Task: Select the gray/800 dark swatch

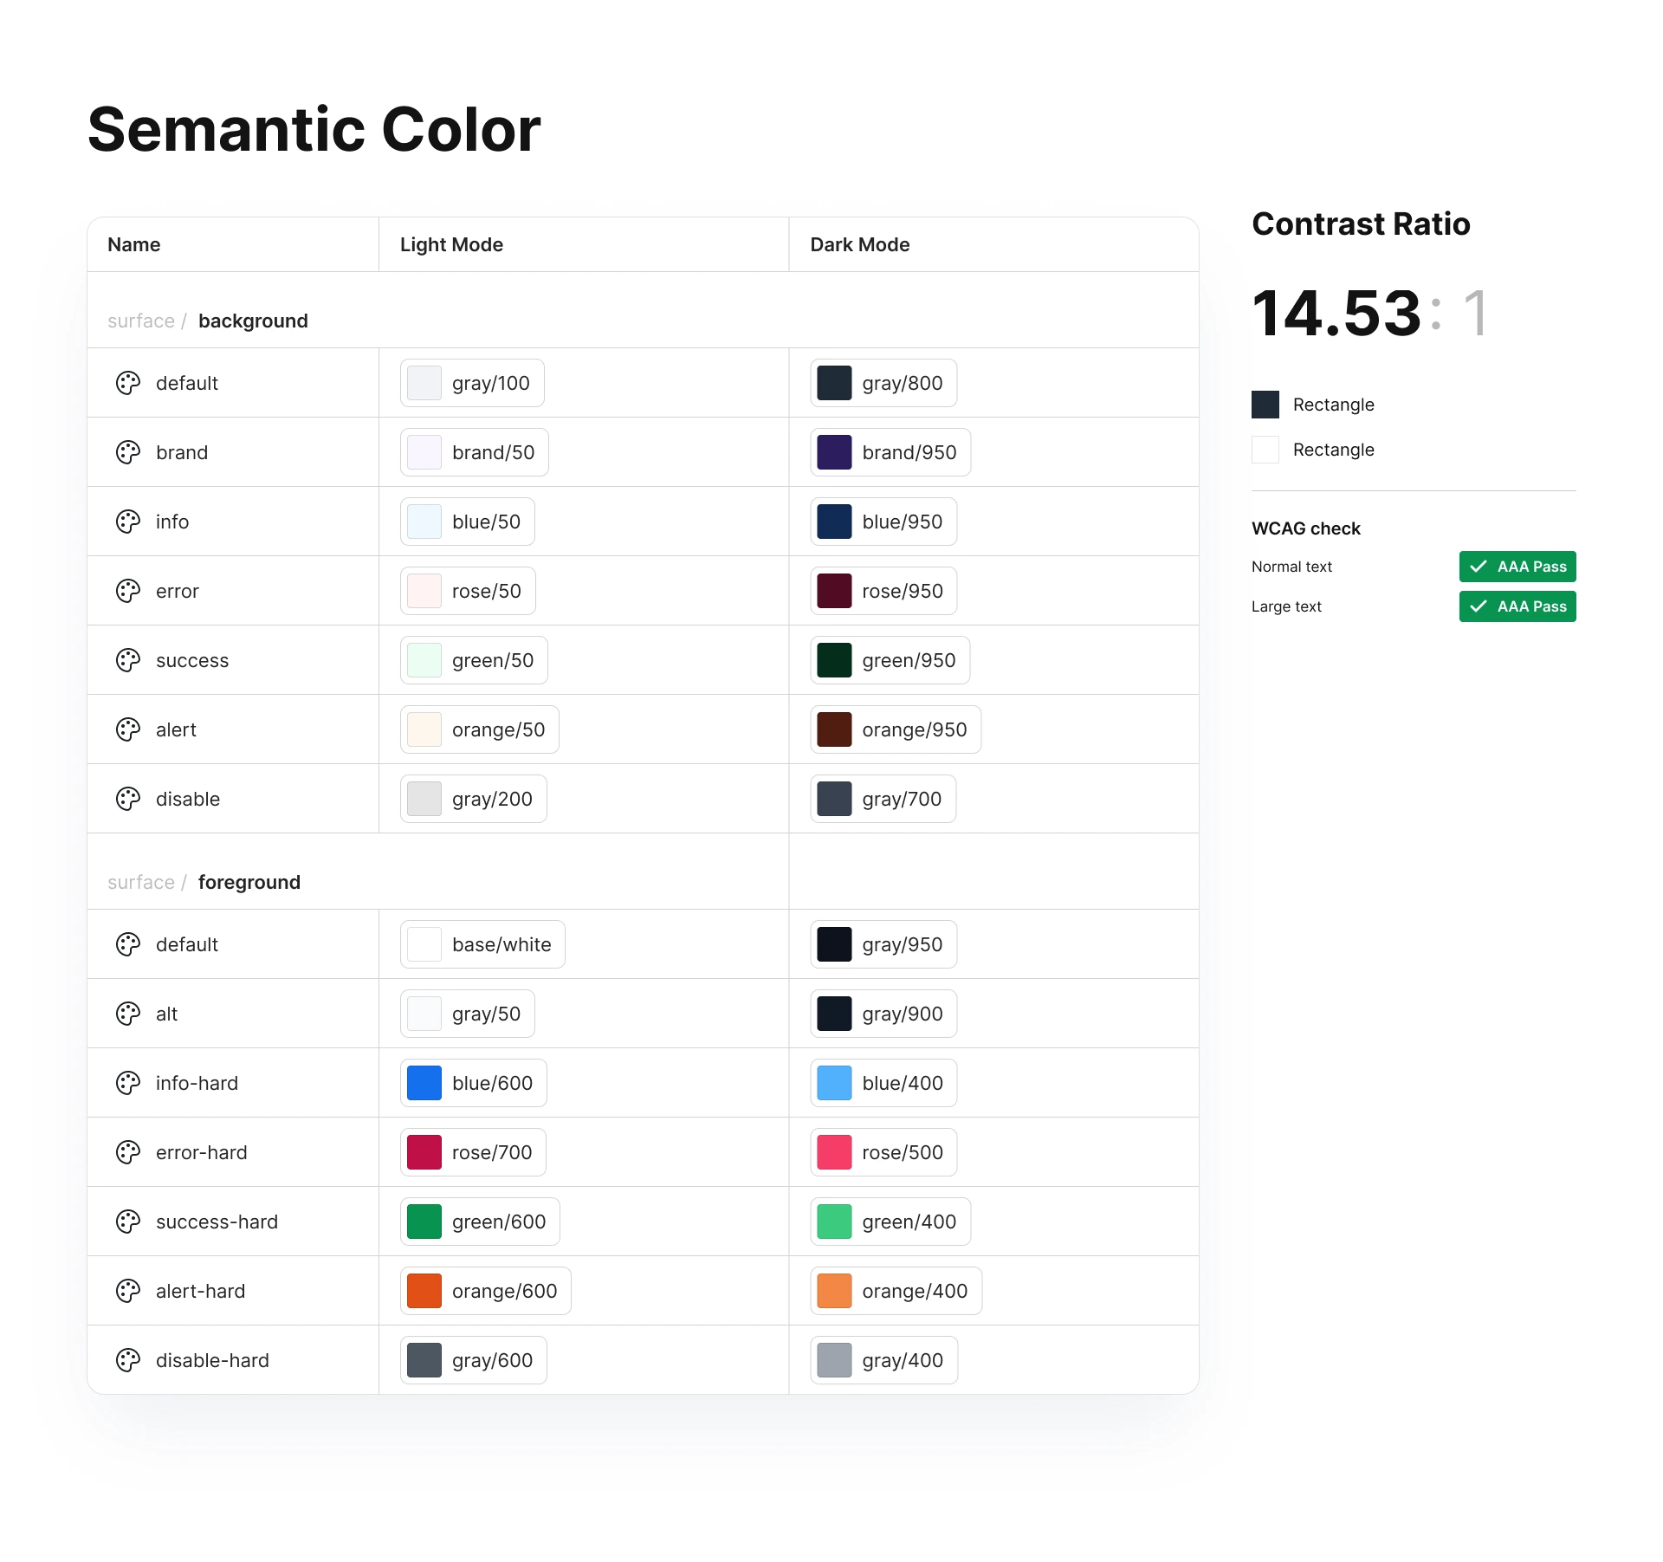Action: (834, 383)
